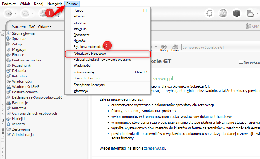This screenshot has width=260, height=159.
Task: Open the Zestawienia module
Action: pos(21,129)
